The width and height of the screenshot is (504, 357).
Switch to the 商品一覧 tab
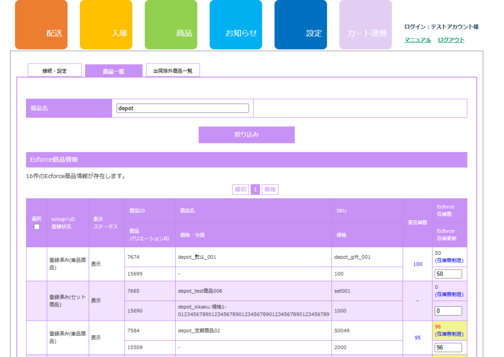(113, 71)
